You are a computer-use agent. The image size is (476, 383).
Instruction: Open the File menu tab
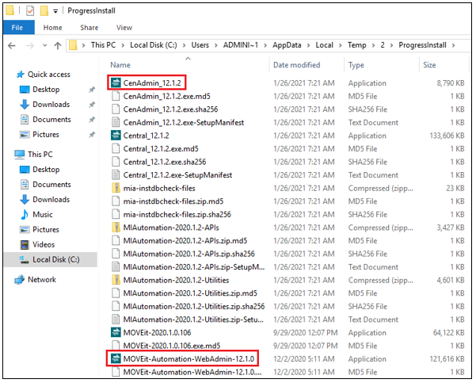coord(17,28)
